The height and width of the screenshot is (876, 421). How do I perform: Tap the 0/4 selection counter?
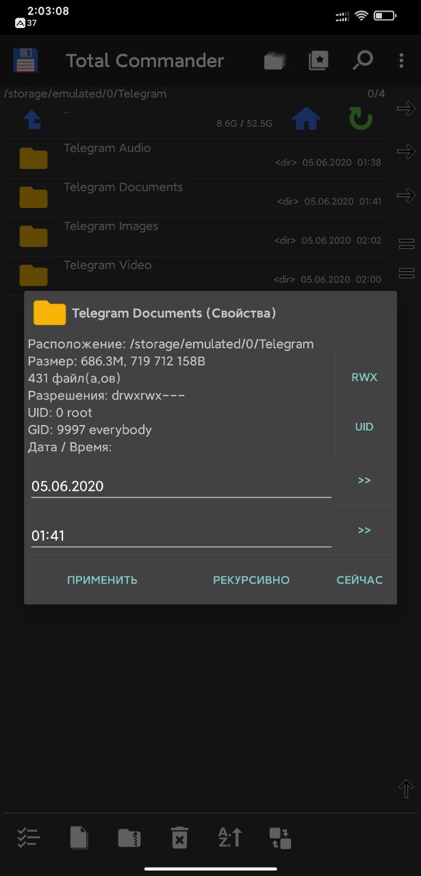[x=377, y=94]
